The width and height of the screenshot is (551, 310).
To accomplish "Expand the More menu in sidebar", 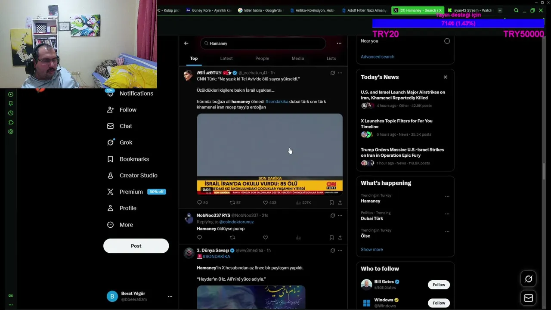I will click(x=120, y=225).
